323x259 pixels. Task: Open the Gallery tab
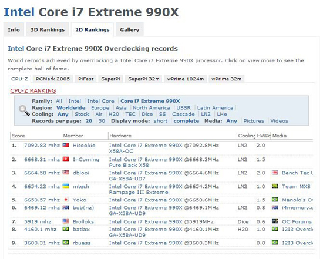click(130, 30)
